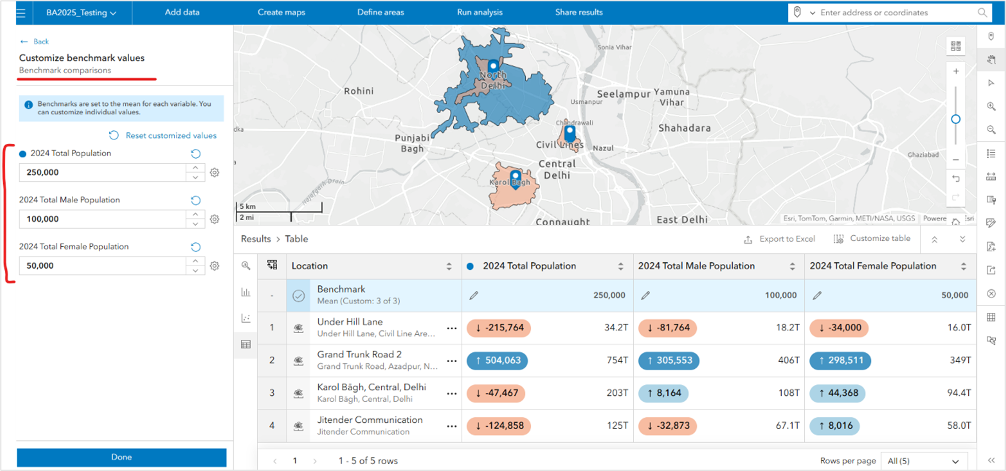Open the hamburger menu in top-left corner
The height and width of the screenshot is (471, 1006).
(21, 13)
